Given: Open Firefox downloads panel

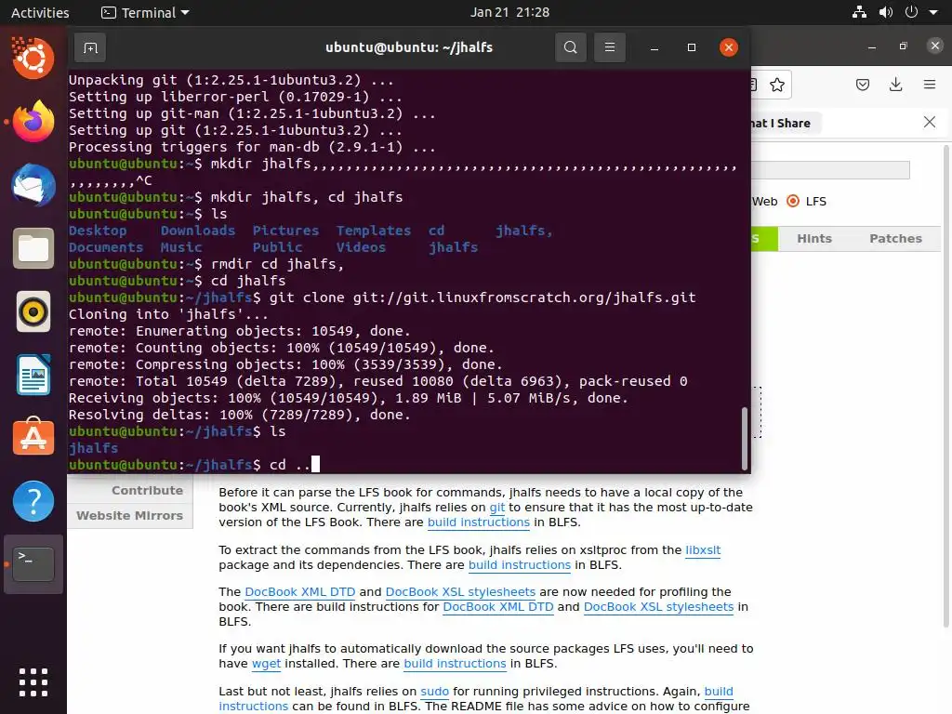Looking at the screenshot, I should [x=895, y=85].
